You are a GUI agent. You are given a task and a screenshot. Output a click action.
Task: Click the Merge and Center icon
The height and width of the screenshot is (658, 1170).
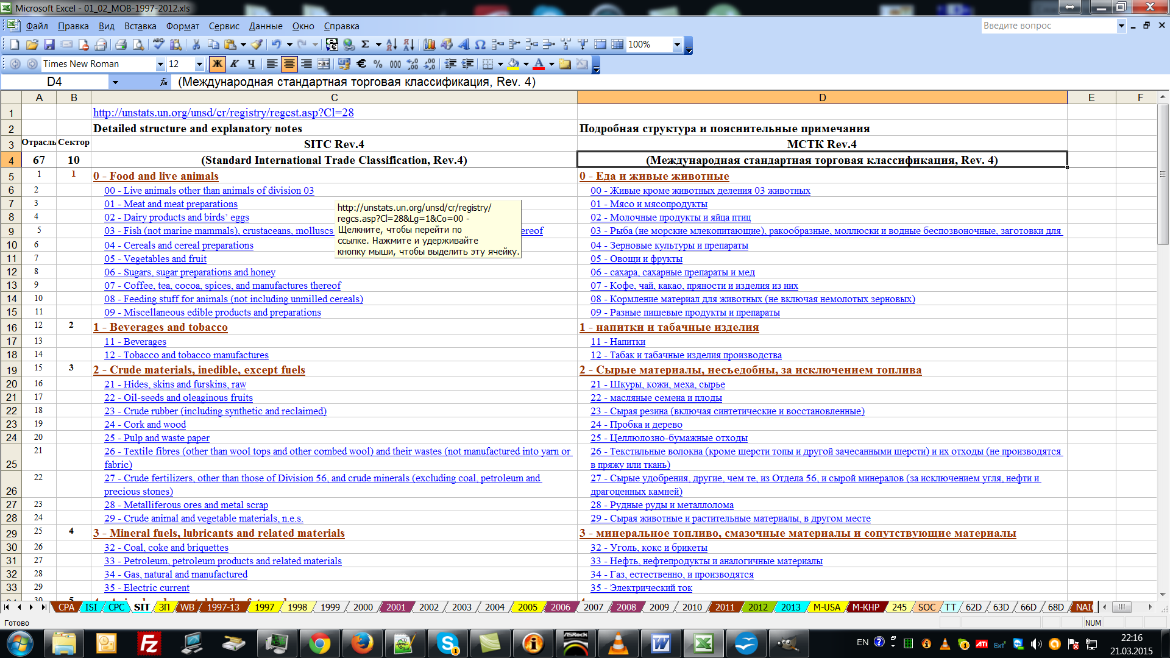click(324, 64)
